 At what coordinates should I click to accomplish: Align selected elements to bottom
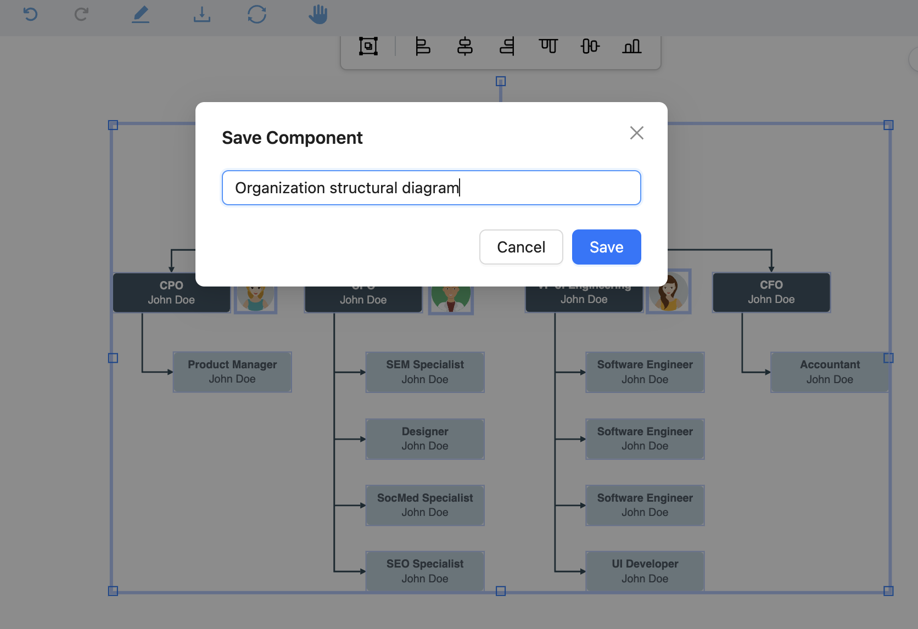tap(631, 47)
